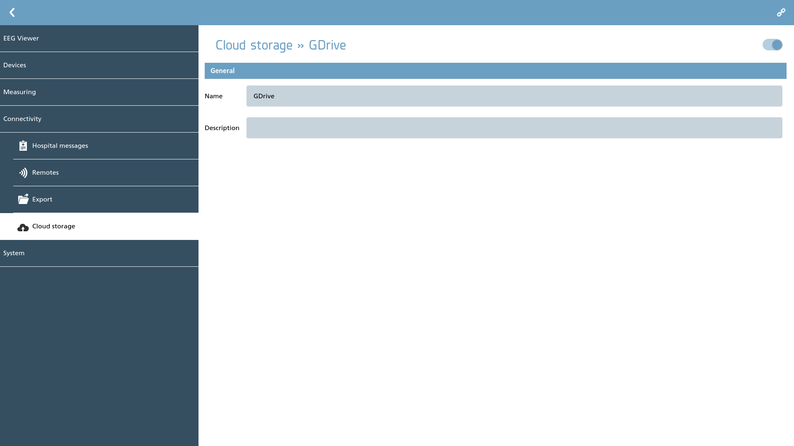Click the Remotes signal icon
The width and height of the screenshot is (794, 446).
tap(23, 173)
